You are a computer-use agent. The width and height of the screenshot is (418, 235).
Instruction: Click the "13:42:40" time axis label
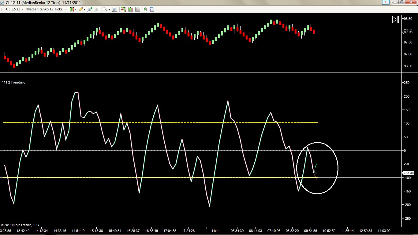coord(23,231)
